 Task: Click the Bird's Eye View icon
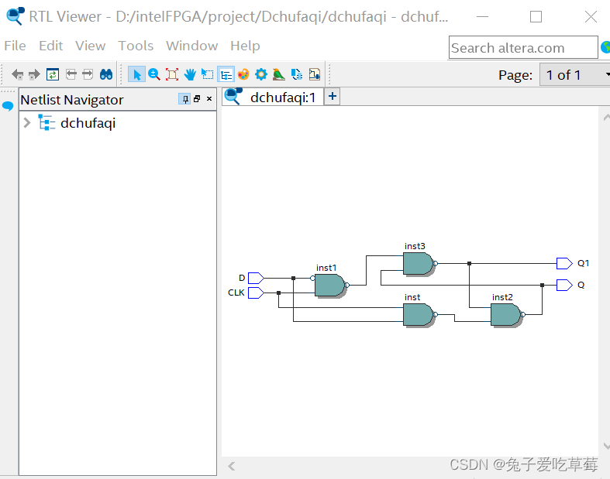pyautogui.click(x=278, y=74)
